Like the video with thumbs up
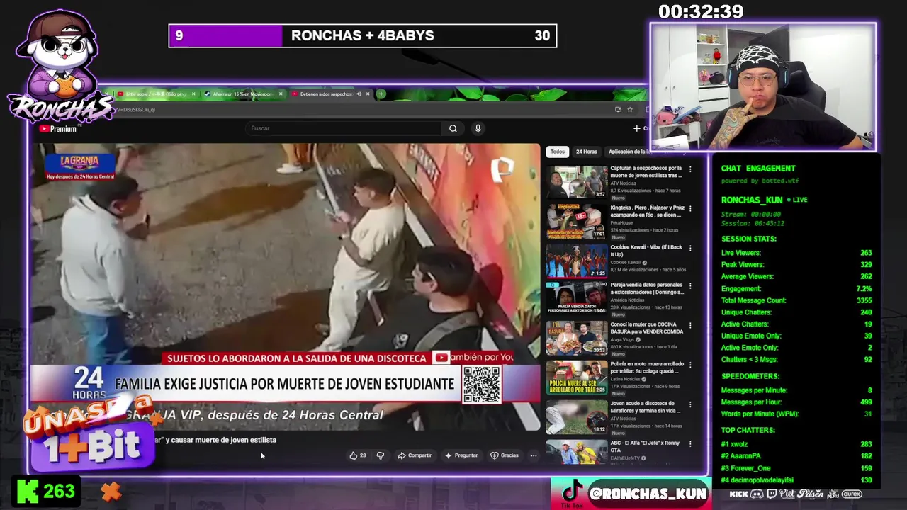Screen dimensions: 907x510 pos(358,455)
